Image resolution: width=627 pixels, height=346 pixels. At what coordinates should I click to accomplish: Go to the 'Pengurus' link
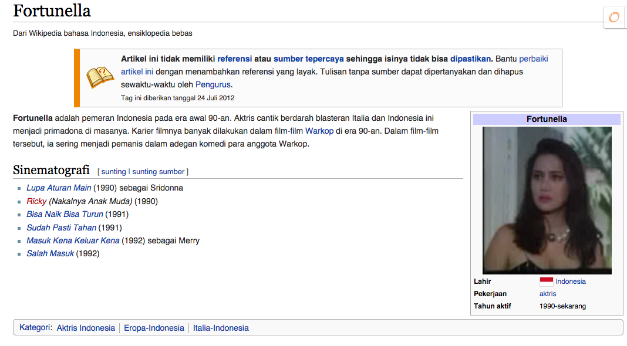tap(213, 84)
